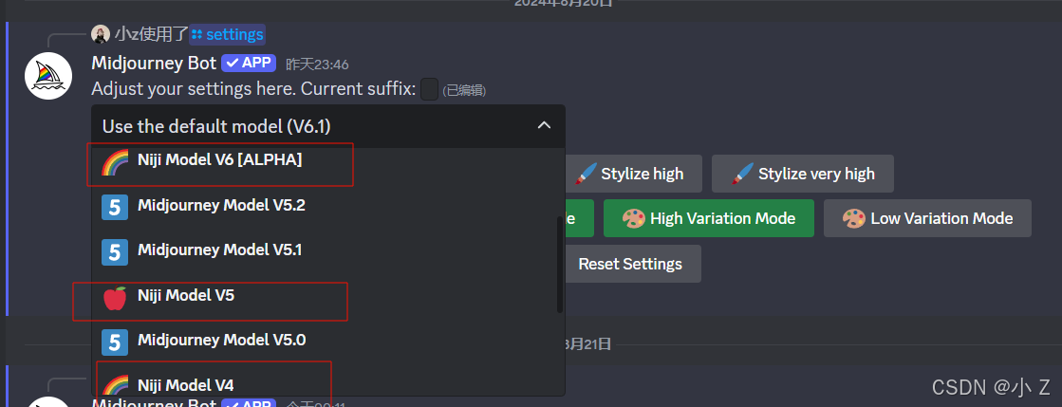Screen dimensions: 1062x407
Task: Click the verified APP badge
Action: pos(249,63)
